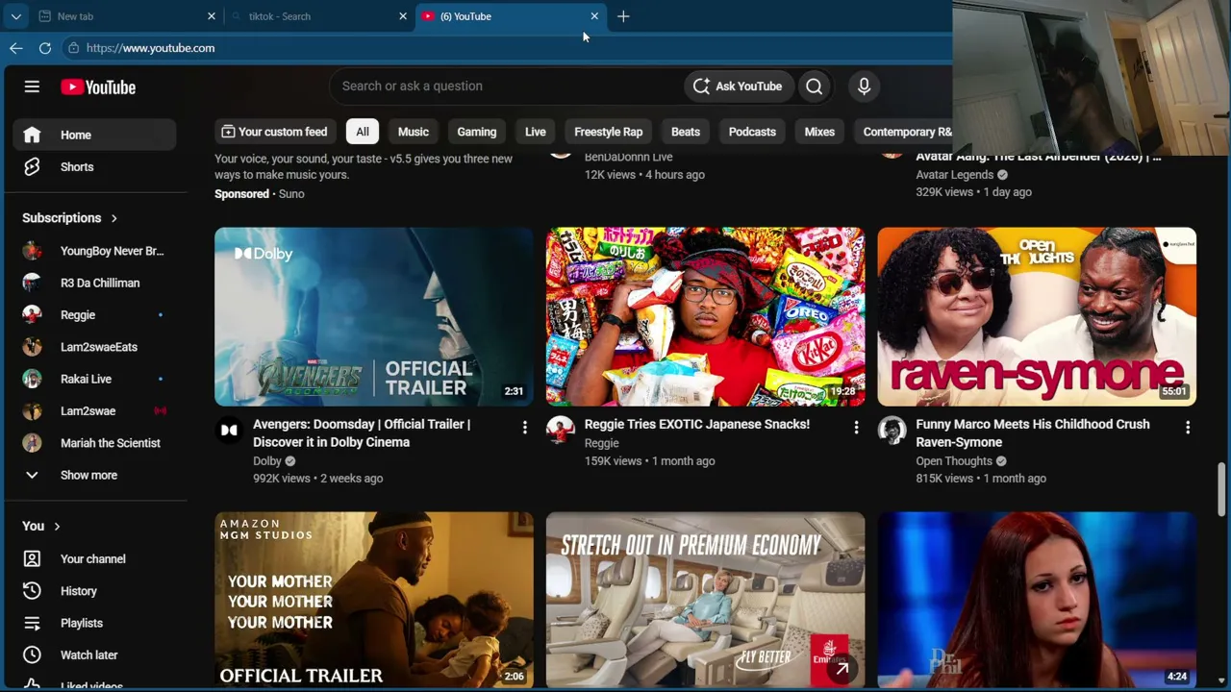Filter feed by Beats chip

686,132
